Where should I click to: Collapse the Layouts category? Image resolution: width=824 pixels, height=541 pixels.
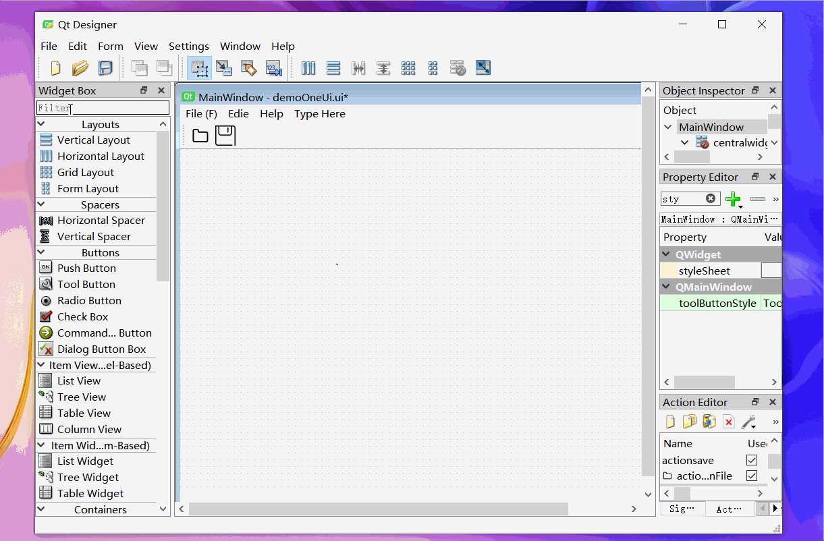click(40, 124)
